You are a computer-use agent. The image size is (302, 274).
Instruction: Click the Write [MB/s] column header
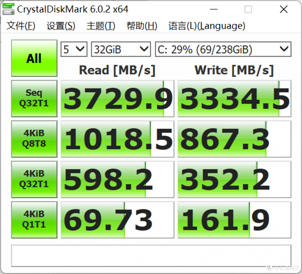234,70
